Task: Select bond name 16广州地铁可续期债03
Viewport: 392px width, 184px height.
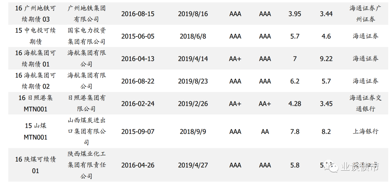Action: click(x=36, y=14)
